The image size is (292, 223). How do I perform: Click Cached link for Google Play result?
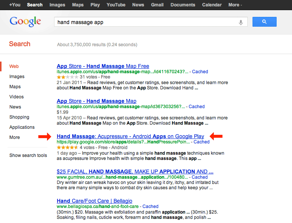tap(201, 142)
